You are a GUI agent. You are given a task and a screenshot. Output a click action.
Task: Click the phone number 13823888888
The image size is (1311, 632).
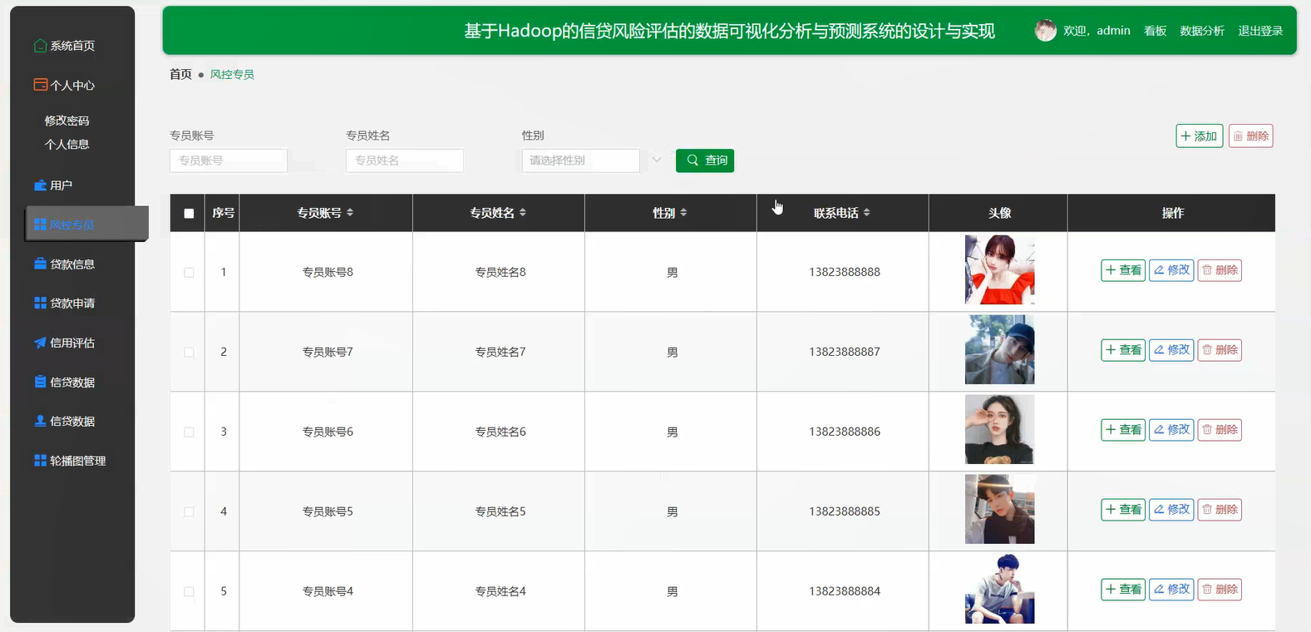pos(845,272)
